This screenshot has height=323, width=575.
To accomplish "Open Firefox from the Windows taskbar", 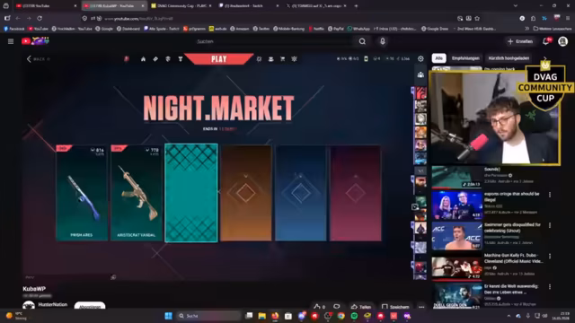I will point(275,316).
